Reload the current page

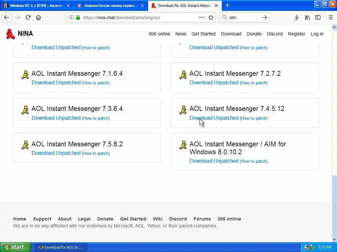[28, 18]
